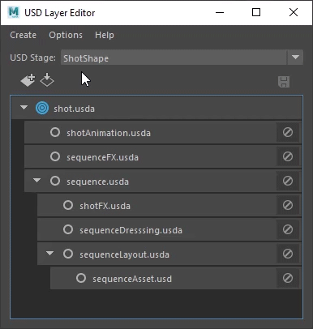Image resolution: width=313 pixels, height=329 pixels.
Task: Set sequence.usda as edit target
Action: [55, 181]
